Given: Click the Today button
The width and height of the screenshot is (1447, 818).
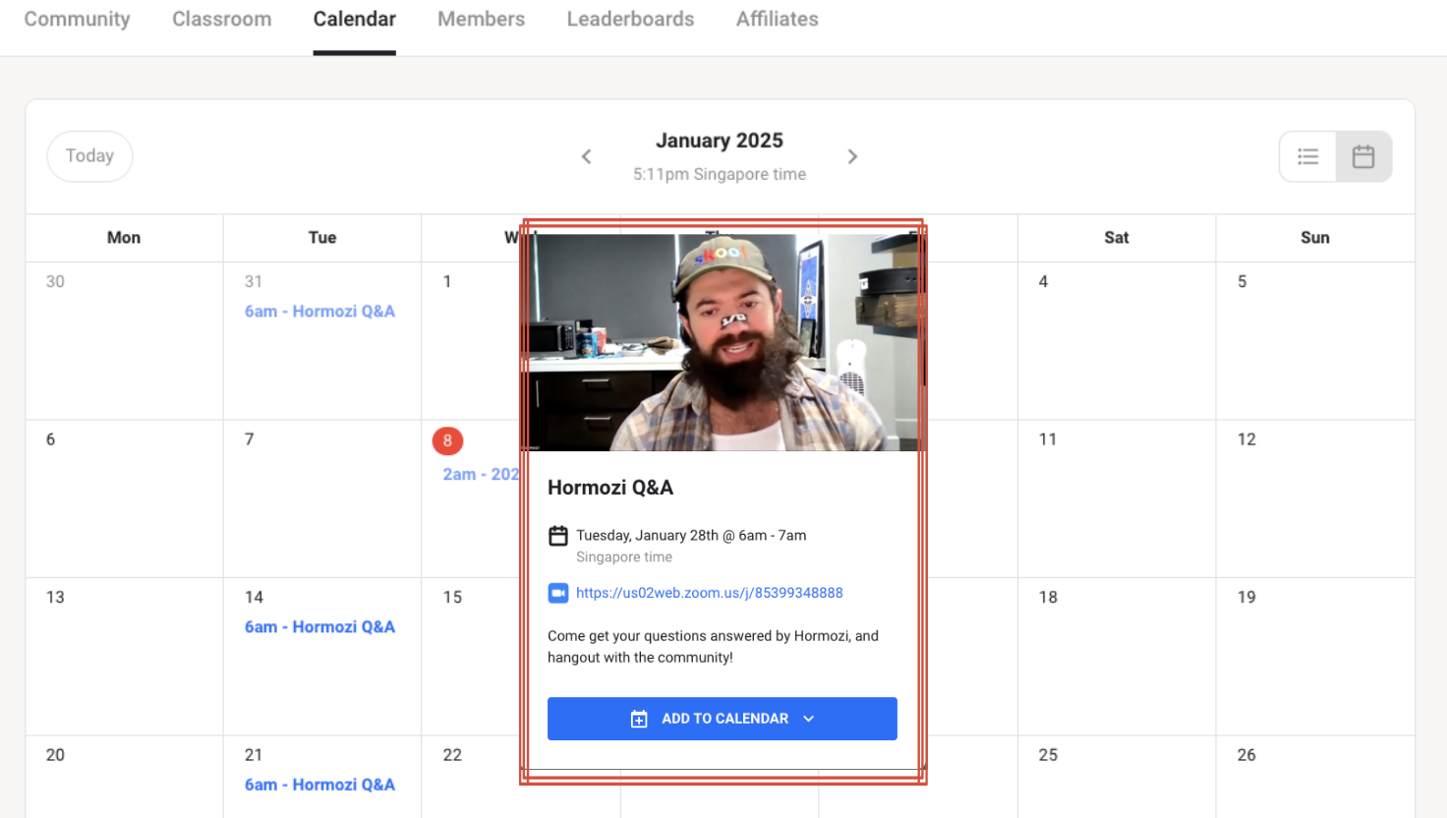Looking at the screenshot, I should point(89,156).
